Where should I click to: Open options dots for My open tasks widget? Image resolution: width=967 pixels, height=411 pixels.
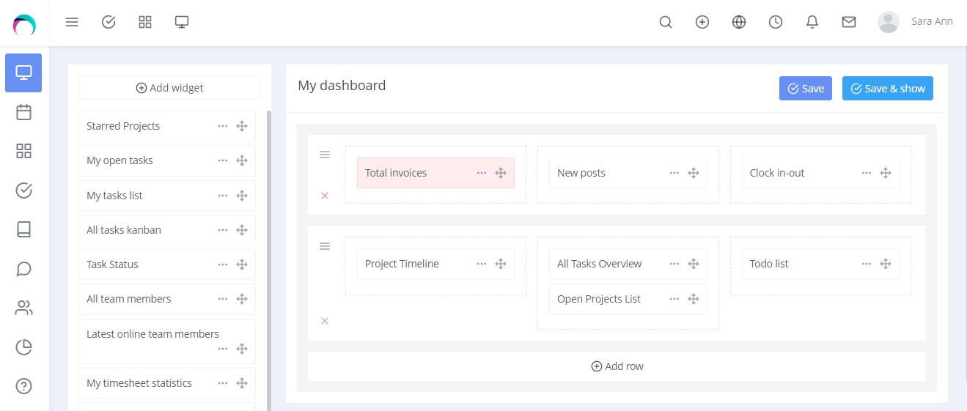(223, 160)
